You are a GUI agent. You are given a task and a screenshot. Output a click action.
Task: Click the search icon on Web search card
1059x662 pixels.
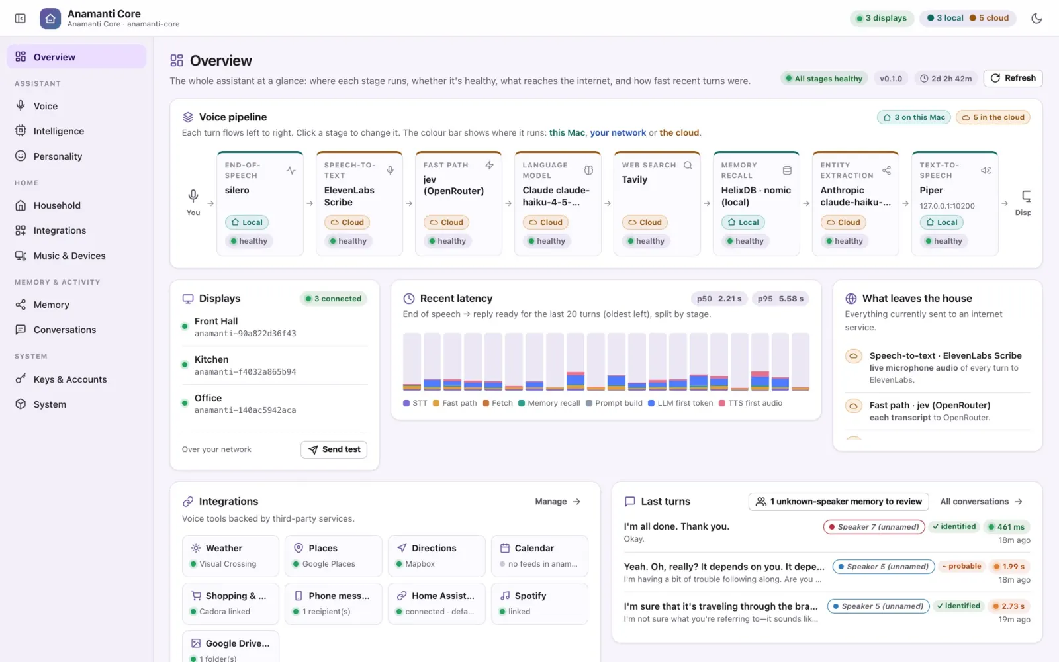(x=688, y=165)
